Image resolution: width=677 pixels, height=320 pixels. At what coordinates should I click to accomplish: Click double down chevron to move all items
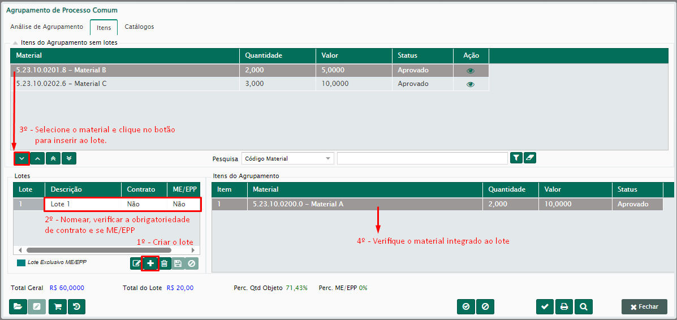tap(68, 159)
